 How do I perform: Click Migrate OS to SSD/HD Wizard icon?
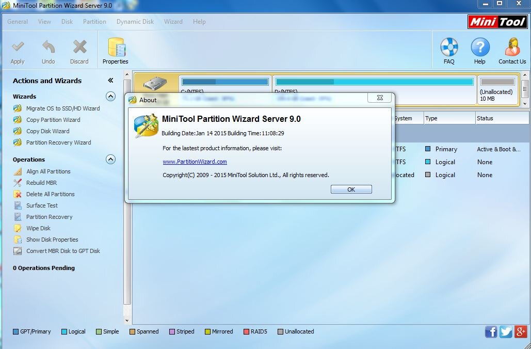point(17,108)
